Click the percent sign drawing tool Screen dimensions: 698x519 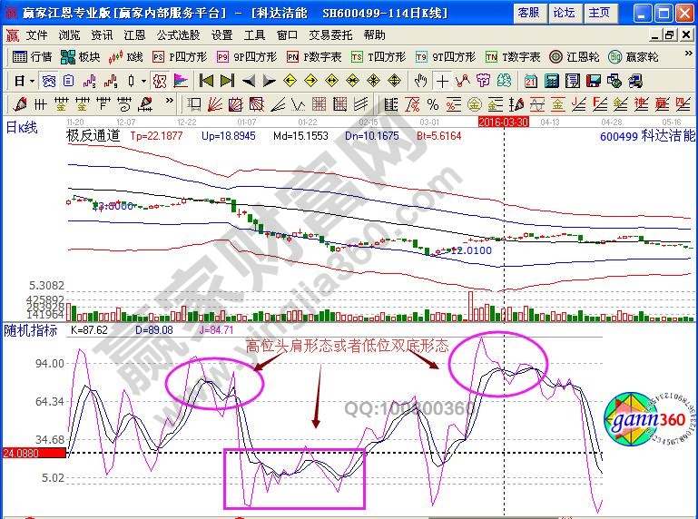coord(433,103)
